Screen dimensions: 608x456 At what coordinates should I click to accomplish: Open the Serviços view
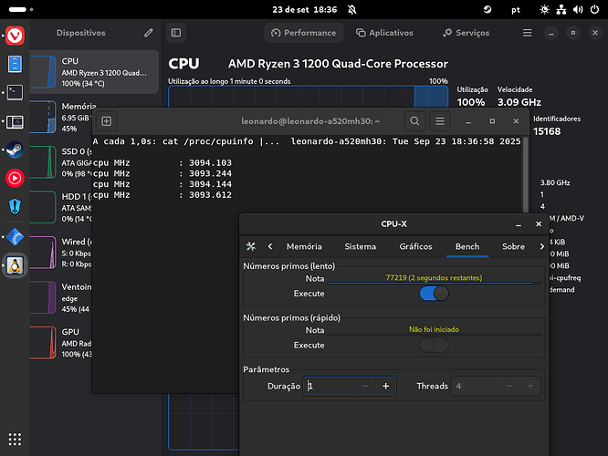pos(466,33)
